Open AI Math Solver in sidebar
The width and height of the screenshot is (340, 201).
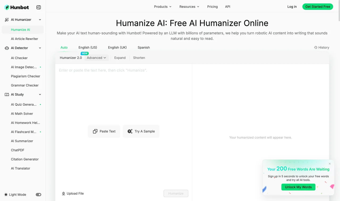point(22,113)
